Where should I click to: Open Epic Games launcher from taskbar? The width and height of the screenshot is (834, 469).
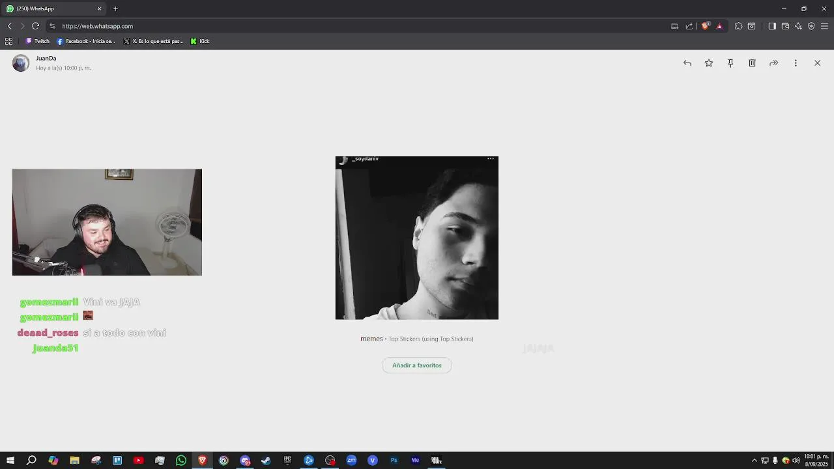click(287, 461)
